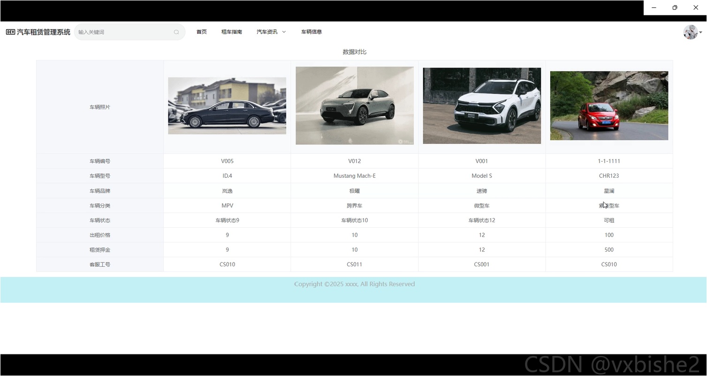Open the dark sedan photo for V005
This screenshot has height=376, width=707.
click(227, 106)
